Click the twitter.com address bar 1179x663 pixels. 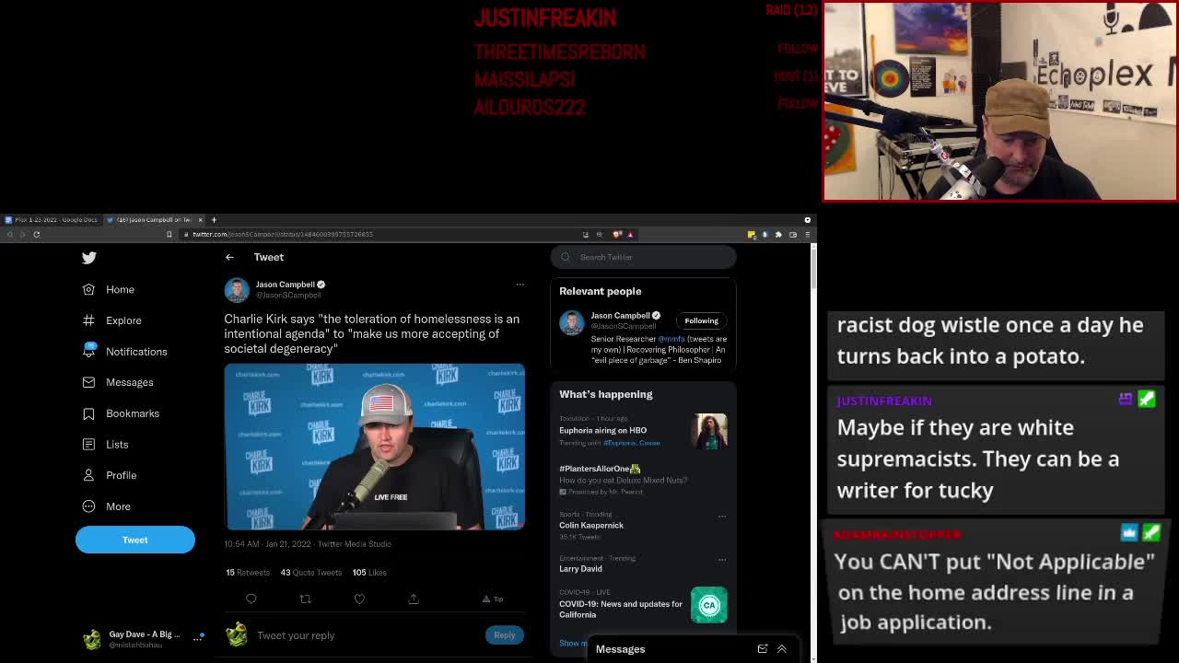tap(378, 235)
